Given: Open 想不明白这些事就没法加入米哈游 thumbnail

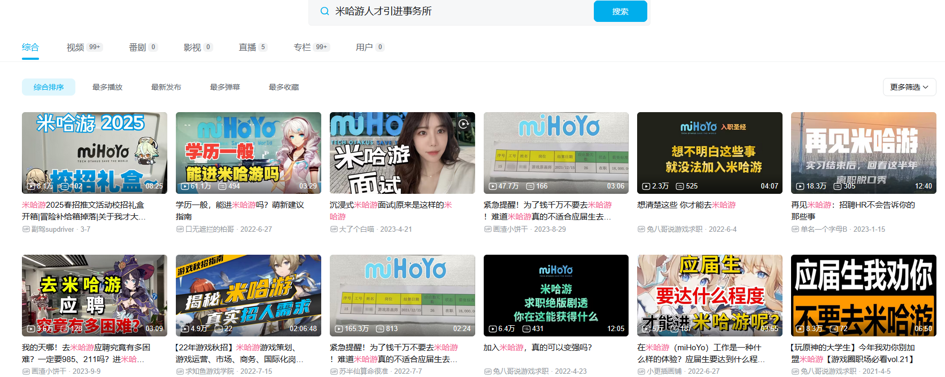Looking at the screenshot, I should point(710,153).
